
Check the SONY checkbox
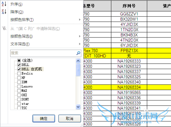tap(19, 99)
